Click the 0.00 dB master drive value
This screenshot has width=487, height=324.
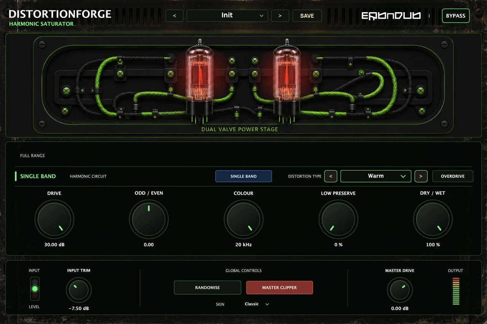pyautogui.click(x=400, y=308)
